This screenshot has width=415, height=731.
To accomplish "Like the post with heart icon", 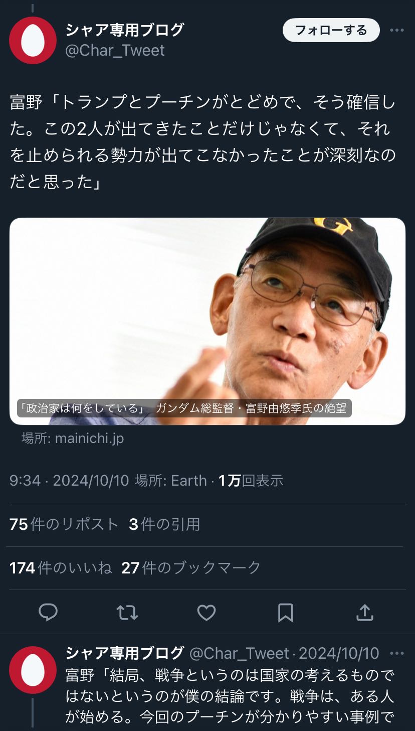I will 206,613.
